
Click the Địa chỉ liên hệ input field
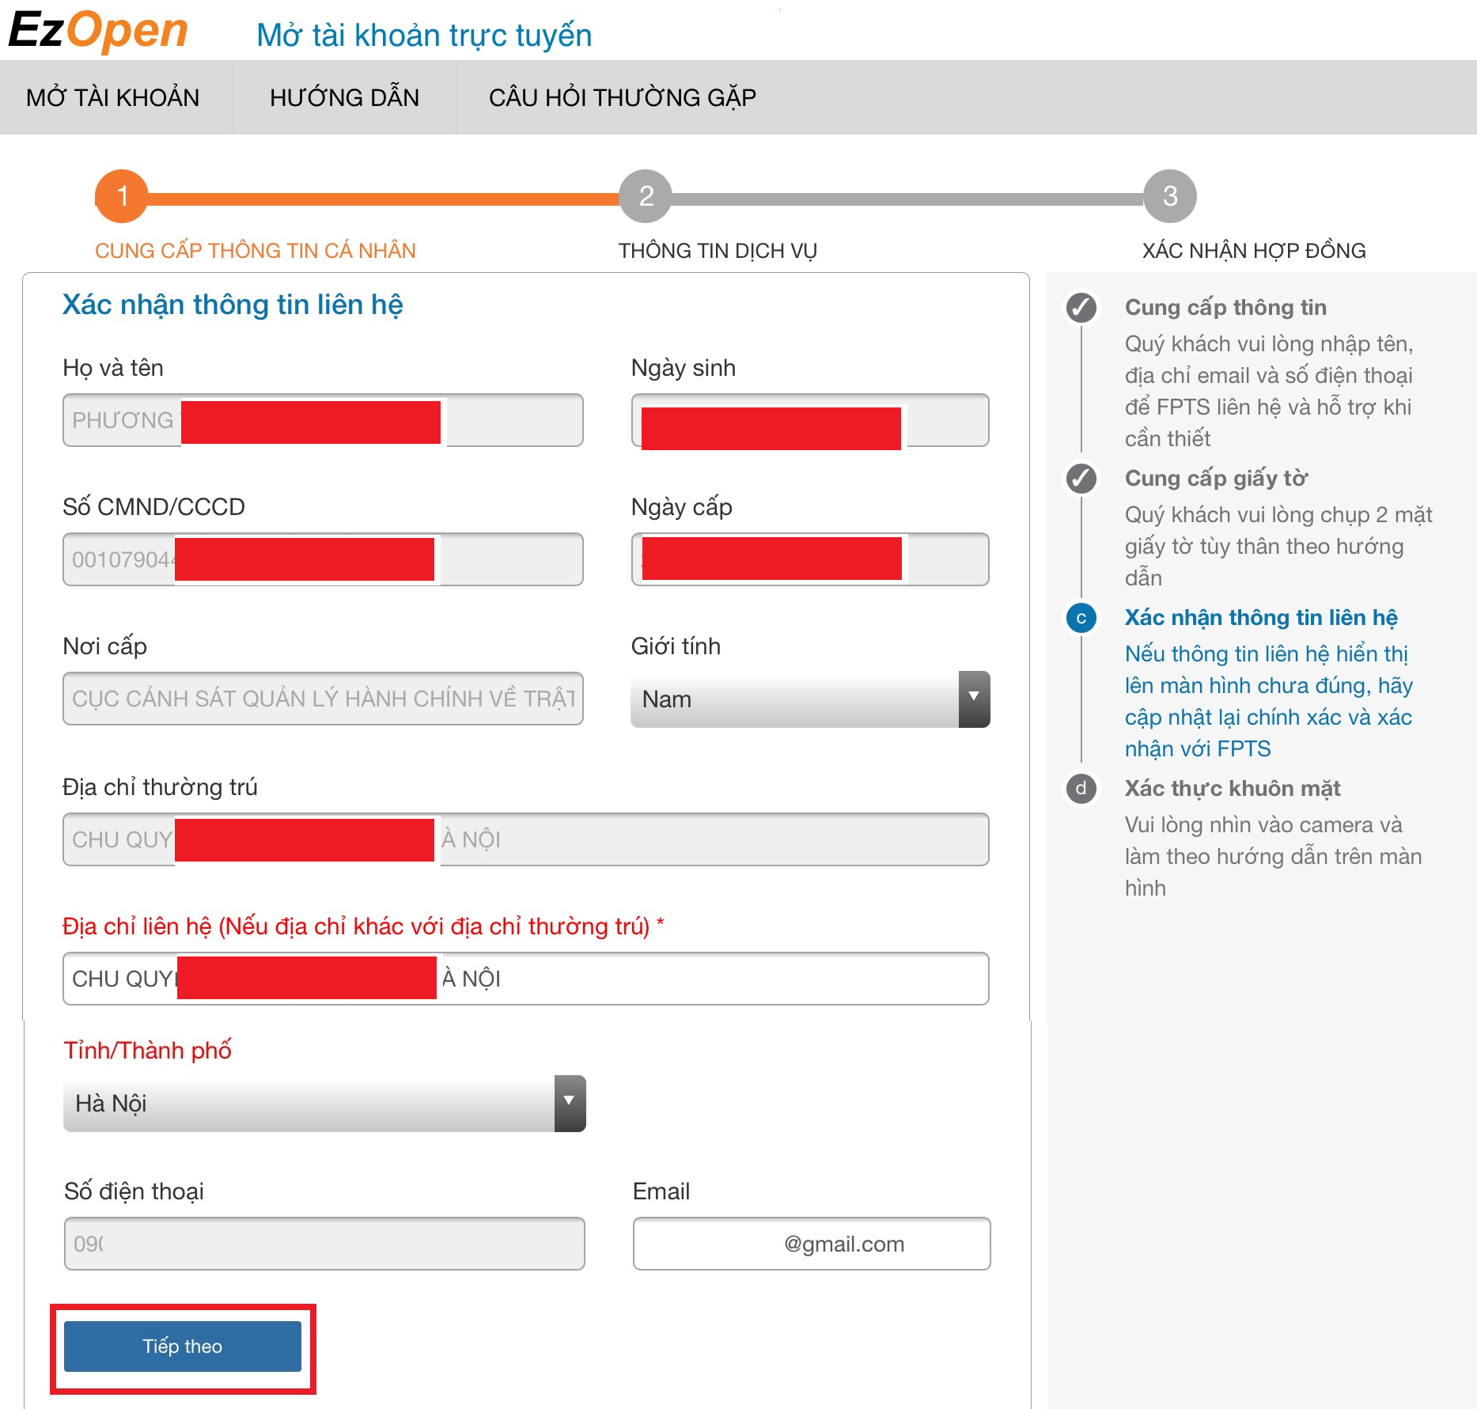[x=526, y=979]
